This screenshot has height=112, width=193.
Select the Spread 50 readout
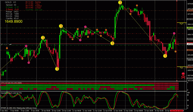[11, 5]
